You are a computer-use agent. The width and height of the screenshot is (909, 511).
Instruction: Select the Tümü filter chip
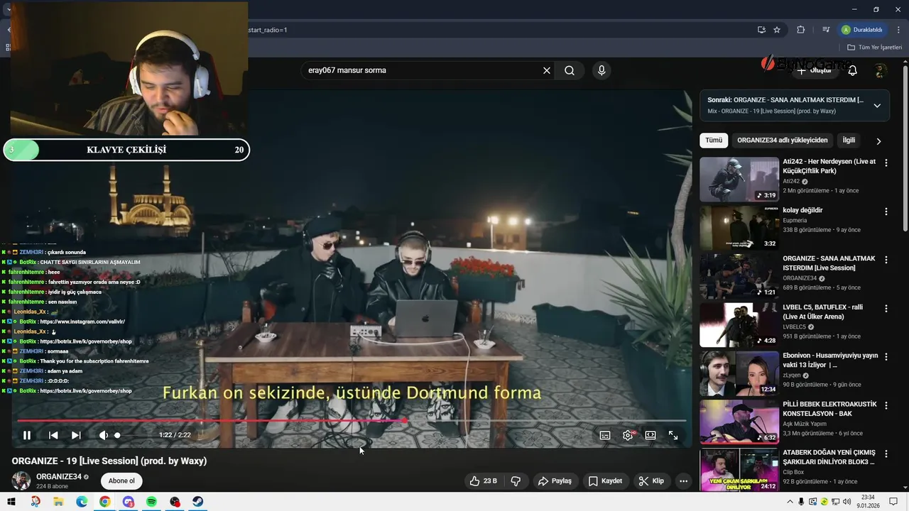pyautogui.click(x=714, y=141)
